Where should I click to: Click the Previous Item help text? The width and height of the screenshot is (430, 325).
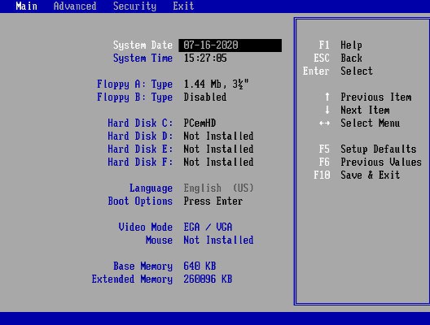click(376, 97)
